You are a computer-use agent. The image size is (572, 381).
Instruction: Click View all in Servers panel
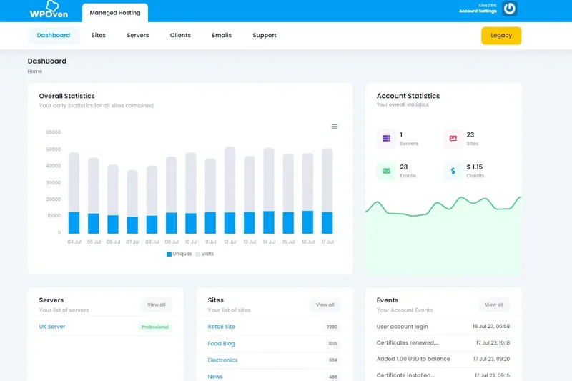point(156,305)
